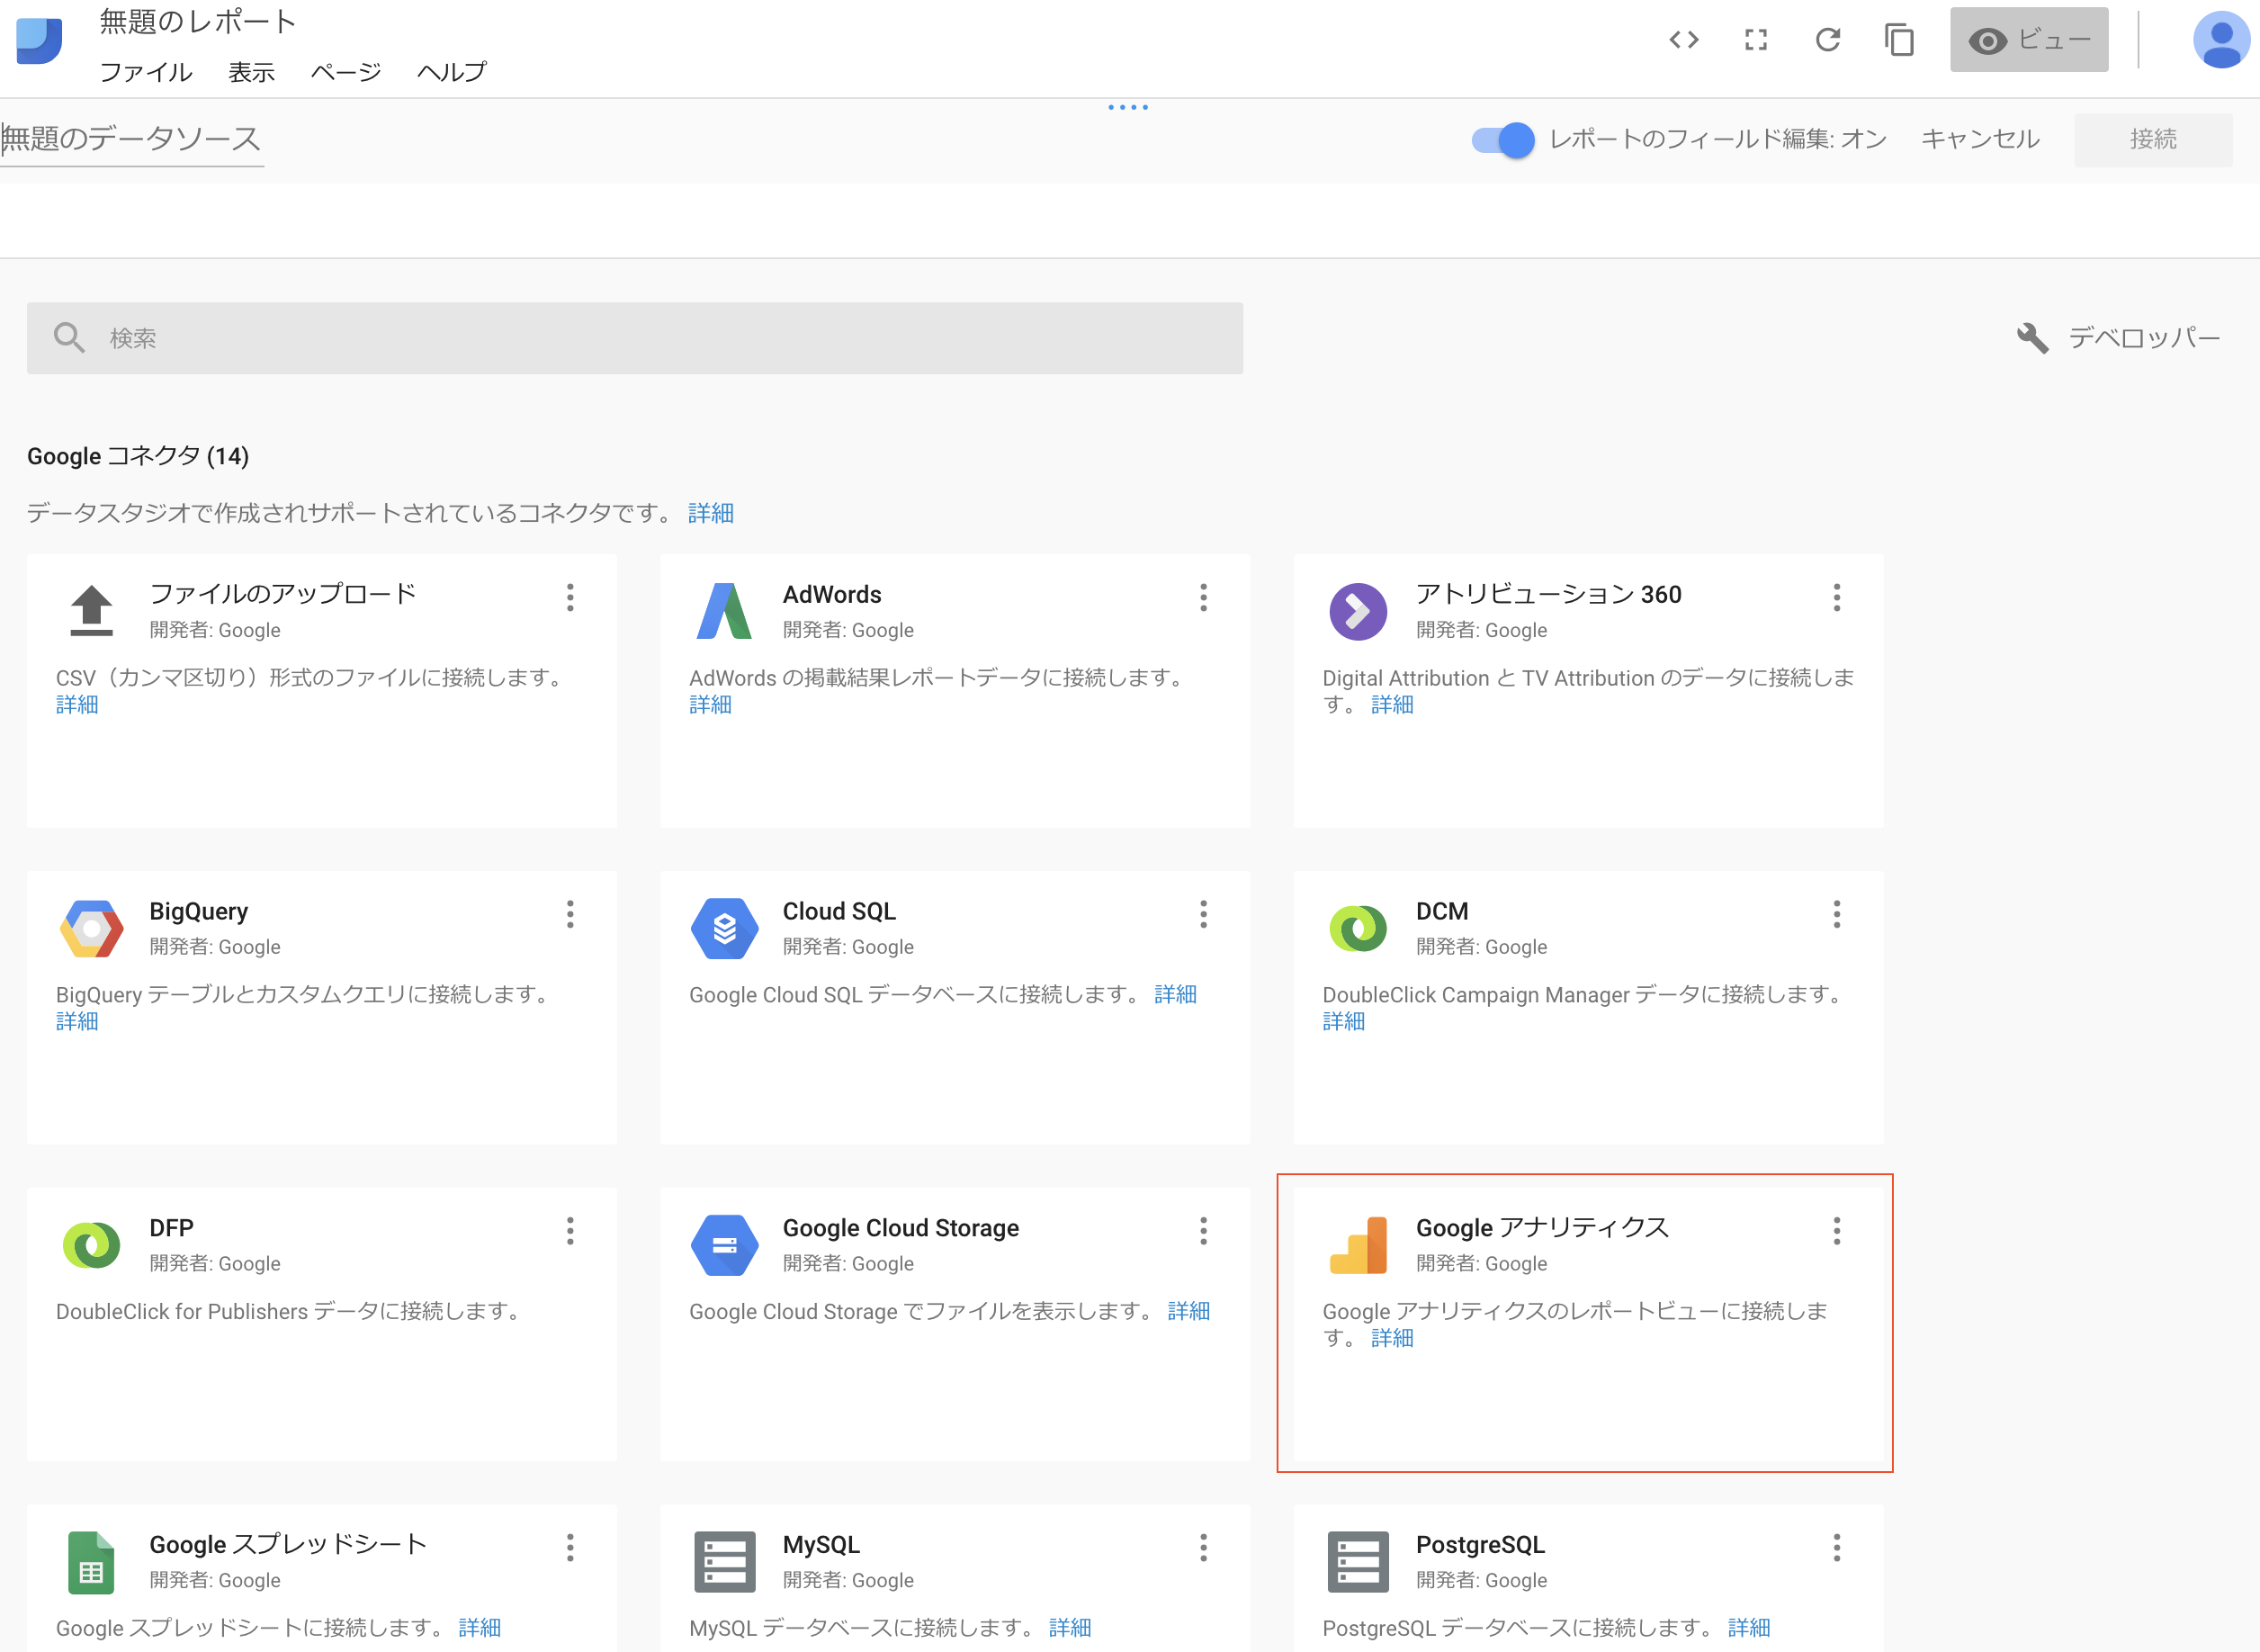Viewport: 2260px width, 1652px height.
Task: Select the Google スプレッドシート title
Action: click(x=288, y=1545)
